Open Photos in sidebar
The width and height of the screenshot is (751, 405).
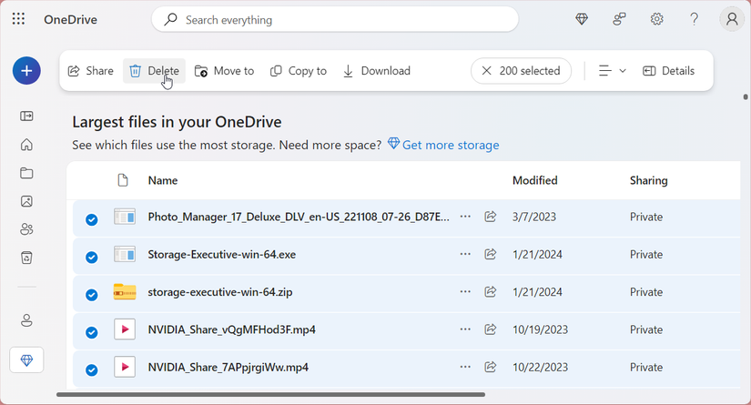tap(26, 201)
